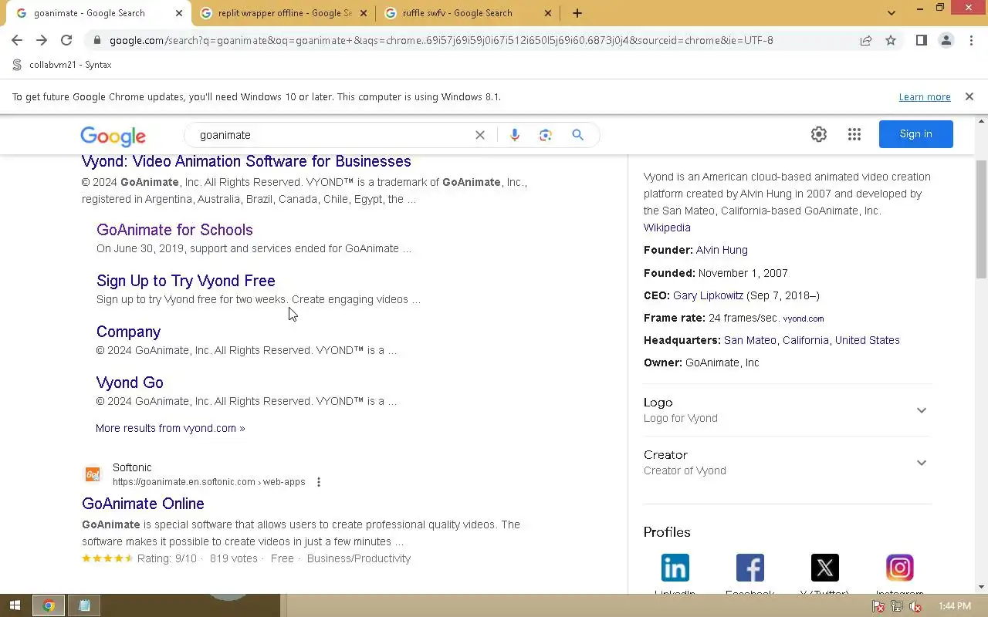Dismiss the Chrome update notification bar
This screenshot has width=988, height=617.
click(969, 96)
